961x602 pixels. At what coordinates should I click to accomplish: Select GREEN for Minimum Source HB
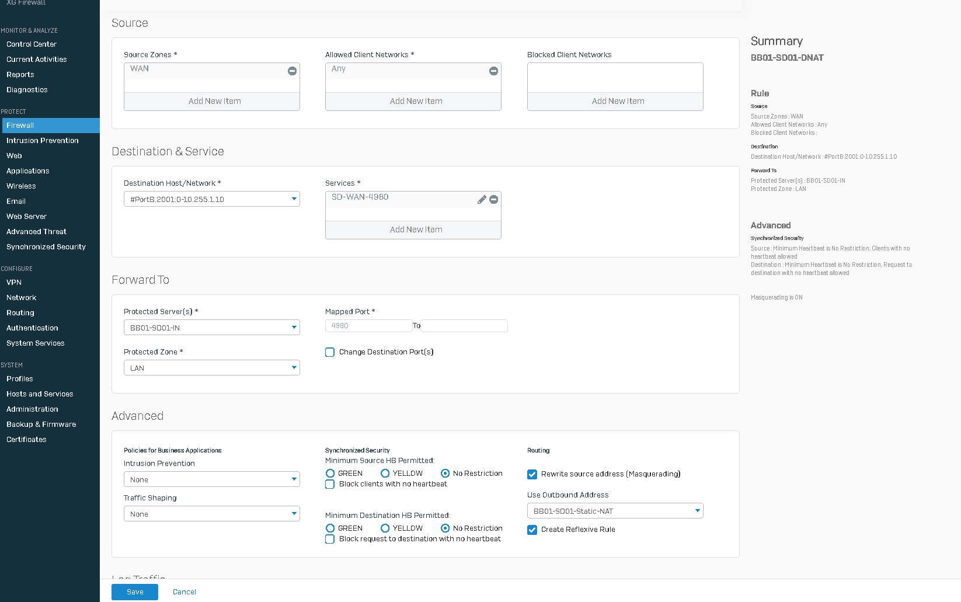click(x=330, y=474)
